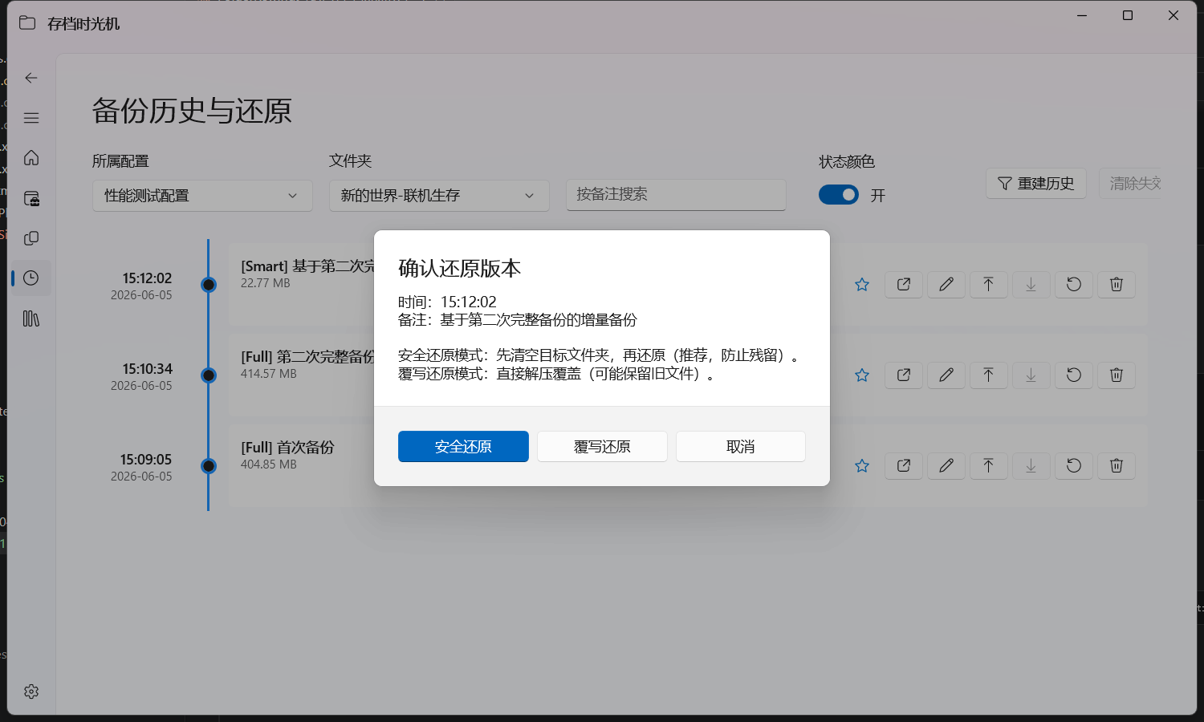The image size is (1204, 722).
Task: Click download arrow for 15:12:02 backup
Action: pos(1031,285)
